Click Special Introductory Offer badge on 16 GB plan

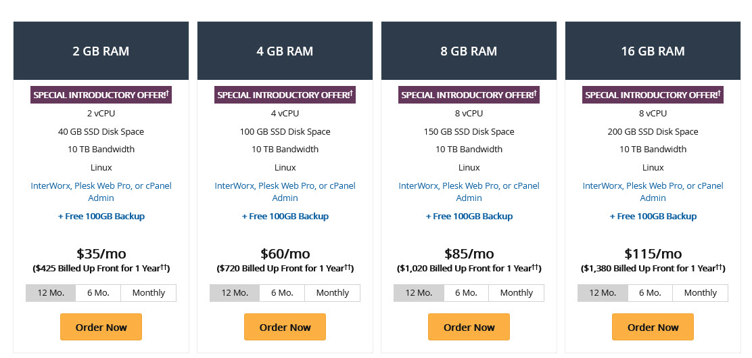[653, 95]
